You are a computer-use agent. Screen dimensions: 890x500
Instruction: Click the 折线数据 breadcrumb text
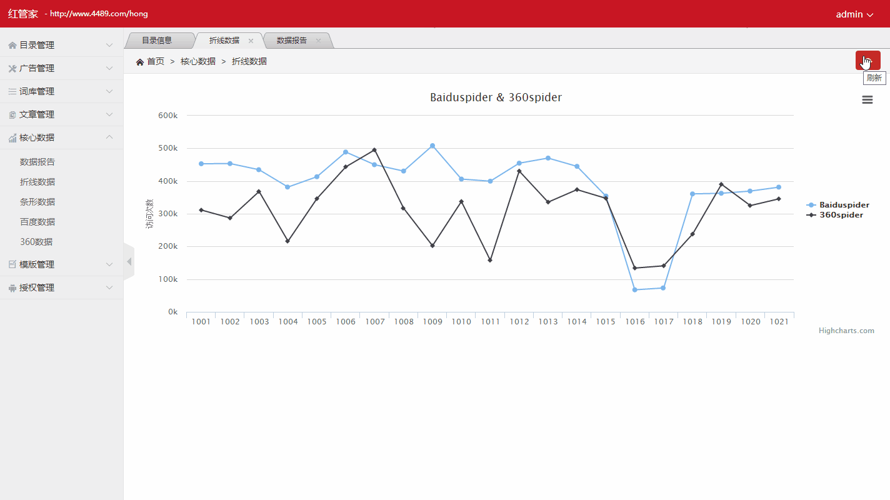click(x=249, y=62)
